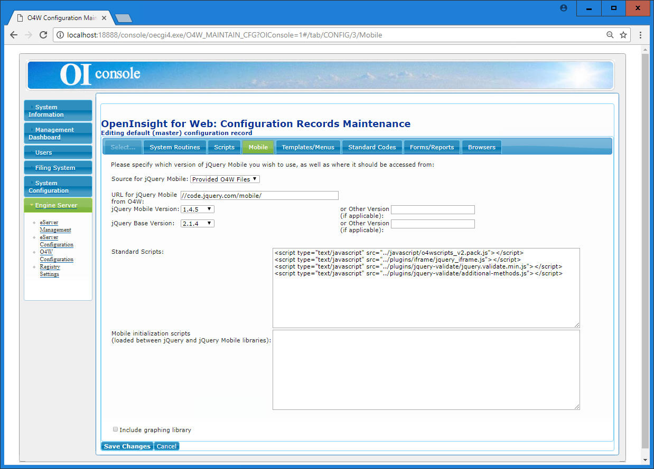
Task: Click into Standard Scripts text area
Action: coord(426,288)
